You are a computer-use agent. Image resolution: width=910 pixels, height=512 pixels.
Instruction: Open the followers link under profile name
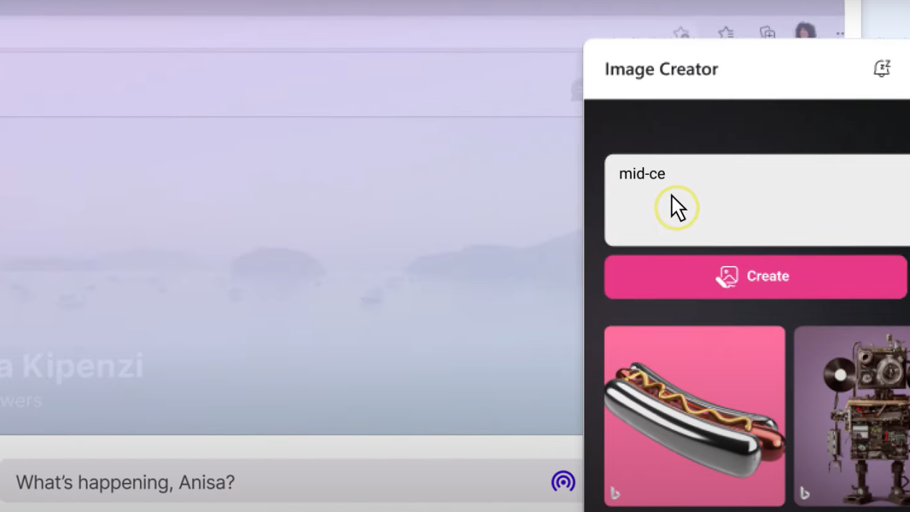click(x=21, y=400)
